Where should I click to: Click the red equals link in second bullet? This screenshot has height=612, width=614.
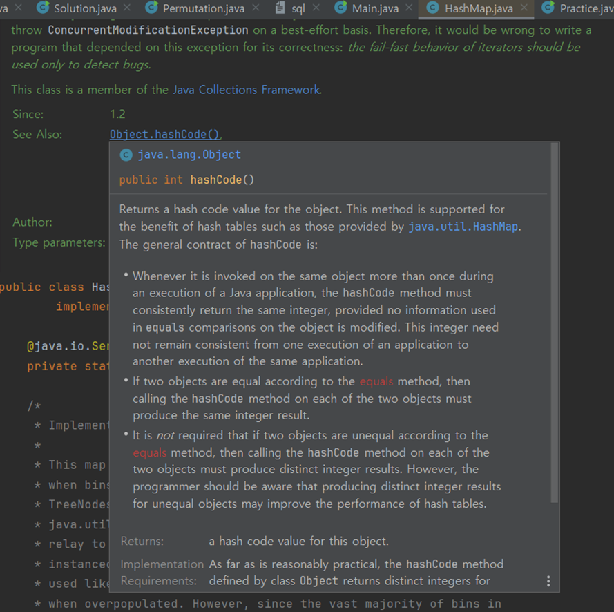click(376, 381)
